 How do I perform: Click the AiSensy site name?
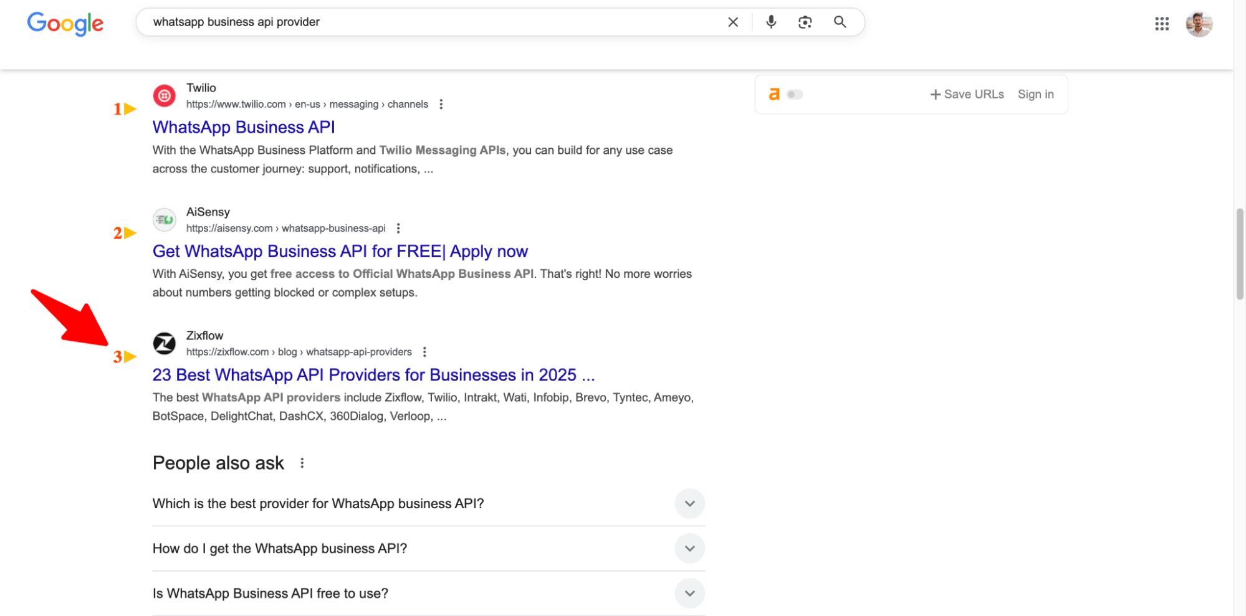pos(208,212)
